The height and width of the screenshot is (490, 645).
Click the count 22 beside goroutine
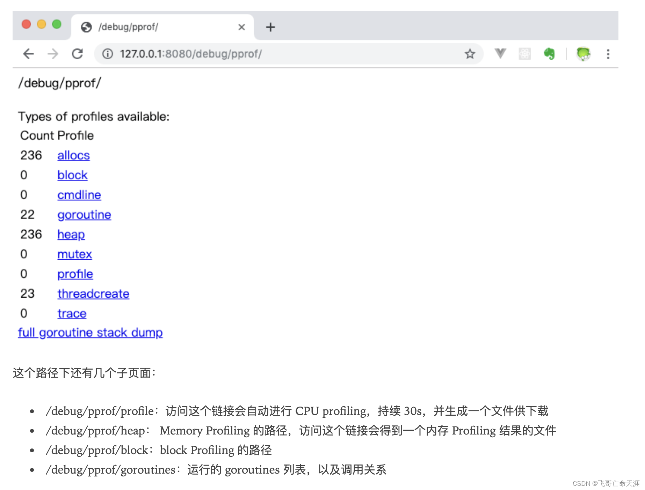(x=27, y=215)
